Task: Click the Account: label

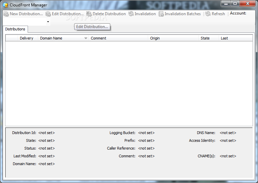Action: (x=238, y=13)
